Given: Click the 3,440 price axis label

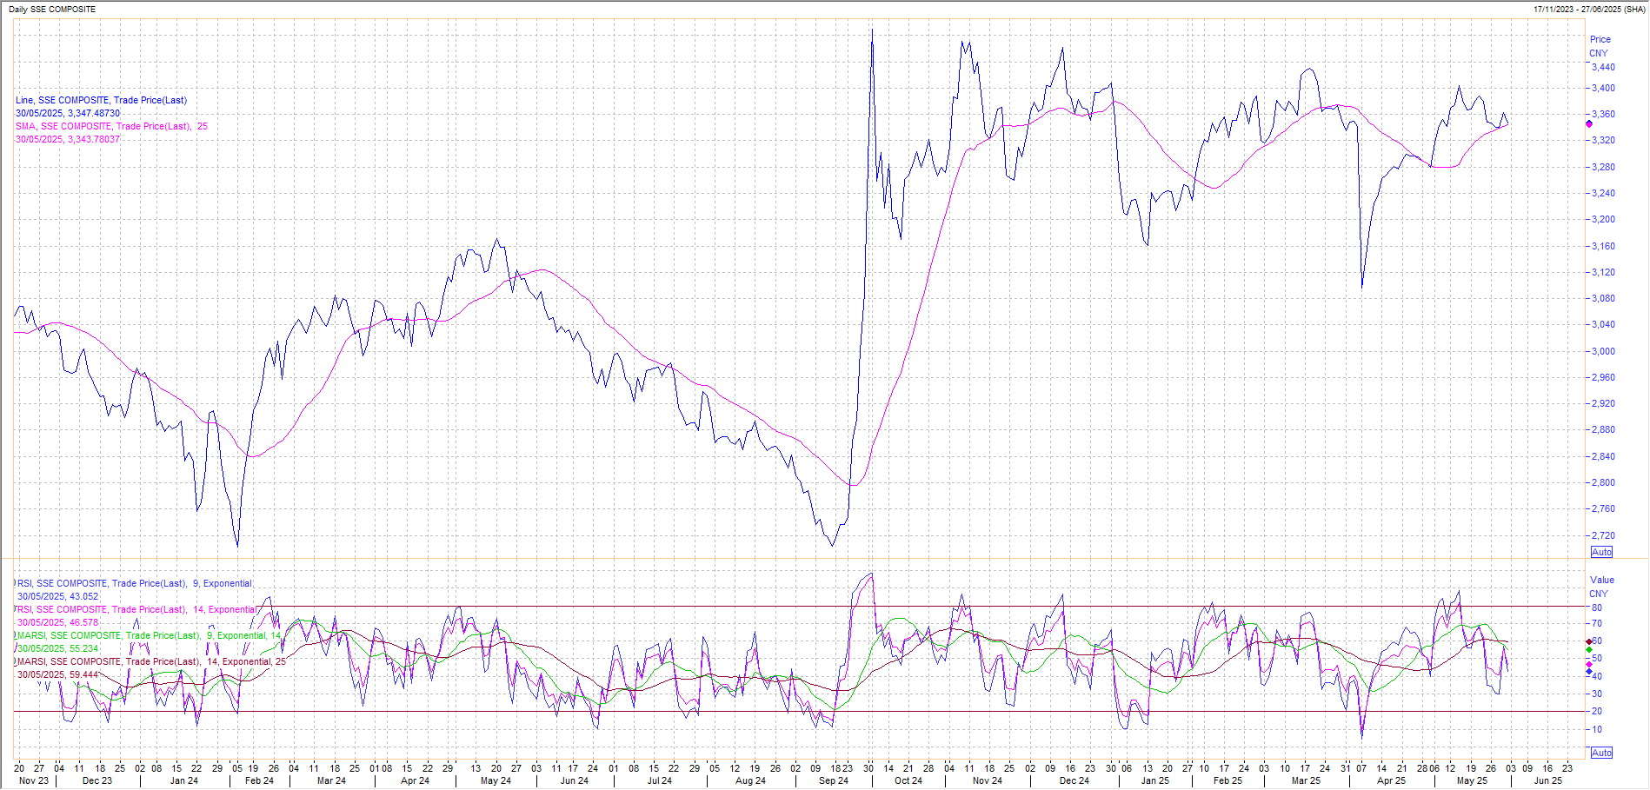Looking at the screenshot, I should point(1603,67).
